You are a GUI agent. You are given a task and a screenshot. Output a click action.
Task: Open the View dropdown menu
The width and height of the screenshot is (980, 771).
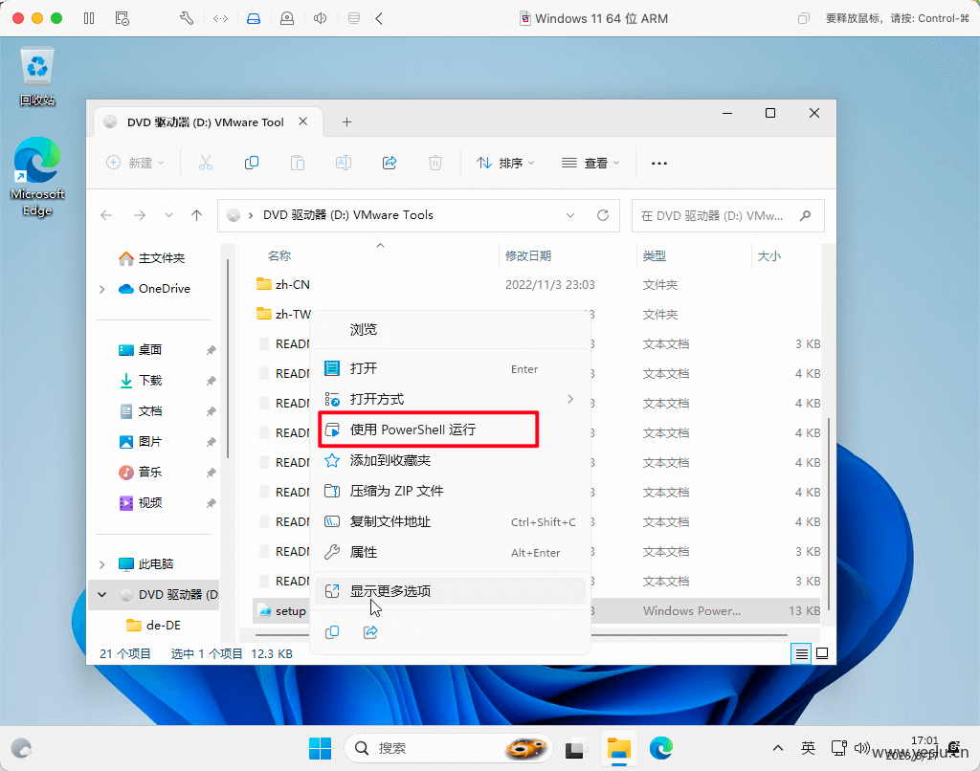[x=590, y=163]
